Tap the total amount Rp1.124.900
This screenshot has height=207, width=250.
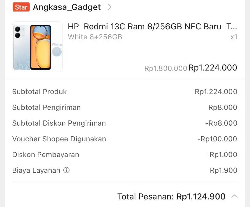(x=200, y=196)
